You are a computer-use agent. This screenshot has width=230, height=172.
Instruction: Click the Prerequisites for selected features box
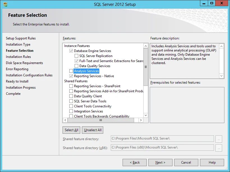pos(187,105)
